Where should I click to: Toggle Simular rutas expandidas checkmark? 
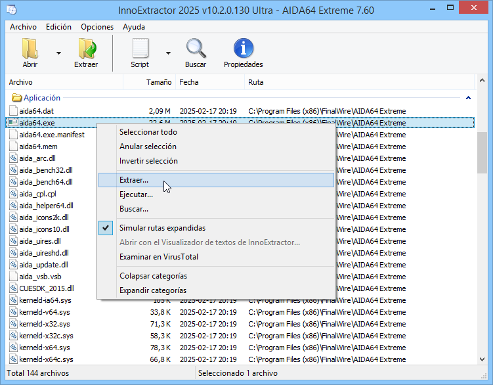tap(106, 228)
